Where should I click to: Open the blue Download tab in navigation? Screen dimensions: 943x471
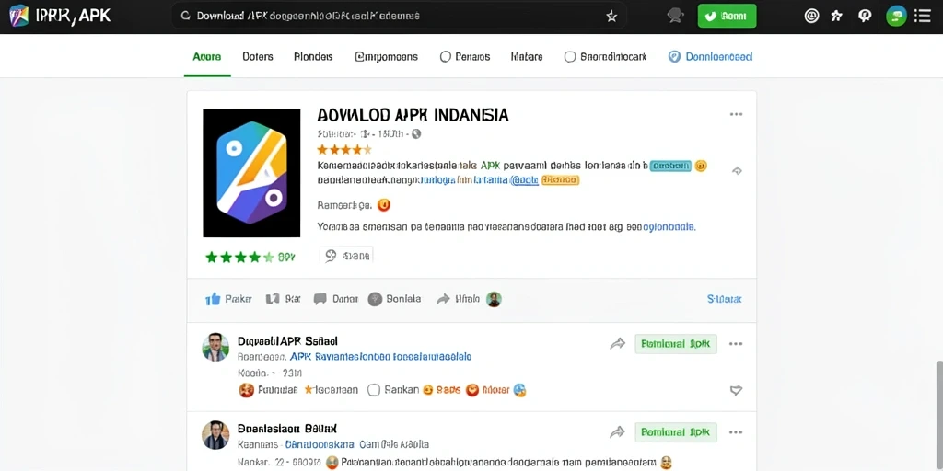[x=711, y=57]
